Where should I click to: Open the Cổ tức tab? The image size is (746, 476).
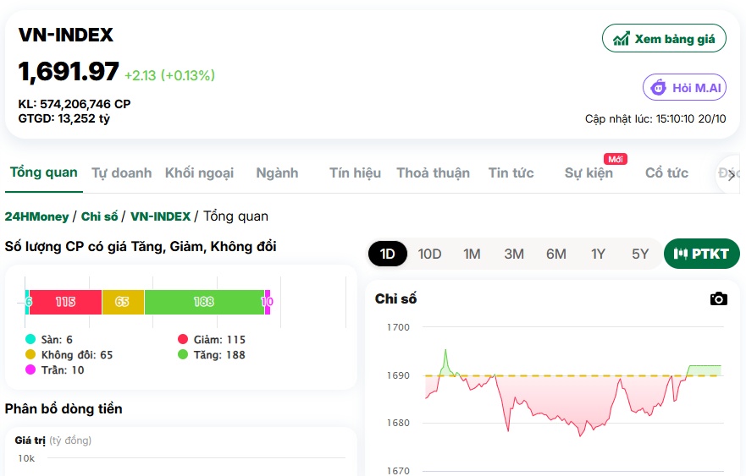pos(666,173)
